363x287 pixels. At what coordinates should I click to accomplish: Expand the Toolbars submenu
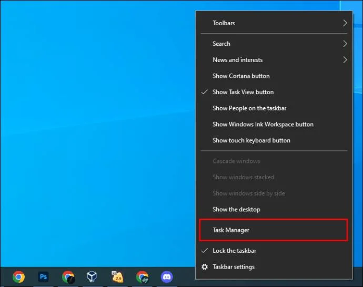point(274,23)
